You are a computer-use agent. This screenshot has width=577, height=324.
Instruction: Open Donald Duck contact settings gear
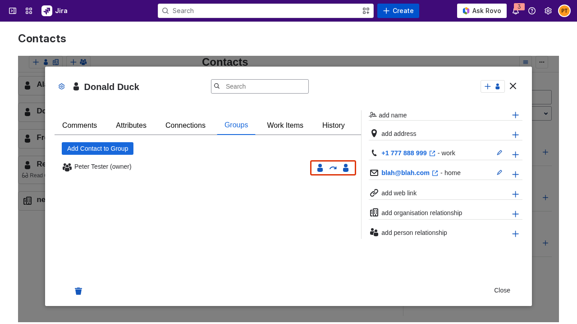62,86
